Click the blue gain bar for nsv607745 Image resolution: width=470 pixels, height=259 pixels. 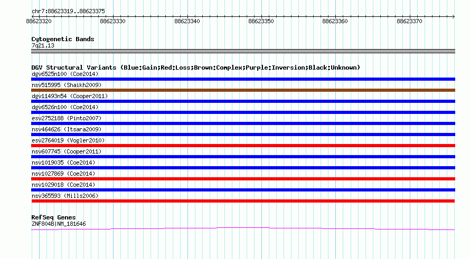[243, 157]
